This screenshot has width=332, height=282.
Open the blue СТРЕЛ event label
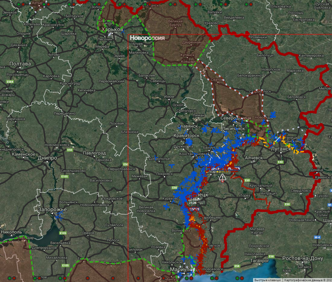[194, 209]
